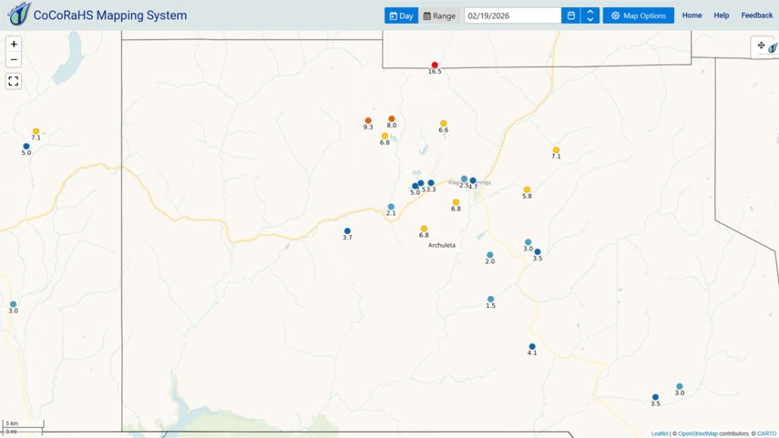Pick the light blue 2.1 station marker
The width and height of the screenshot is (779, 438).
pos(391,207)
